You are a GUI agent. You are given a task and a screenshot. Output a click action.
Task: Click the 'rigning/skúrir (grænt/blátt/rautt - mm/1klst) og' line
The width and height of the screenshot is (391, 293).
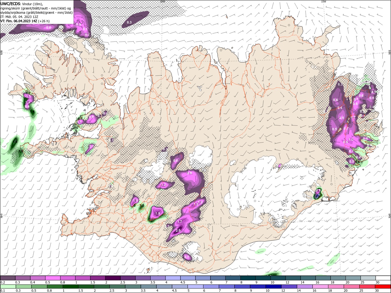click(36, 8)
